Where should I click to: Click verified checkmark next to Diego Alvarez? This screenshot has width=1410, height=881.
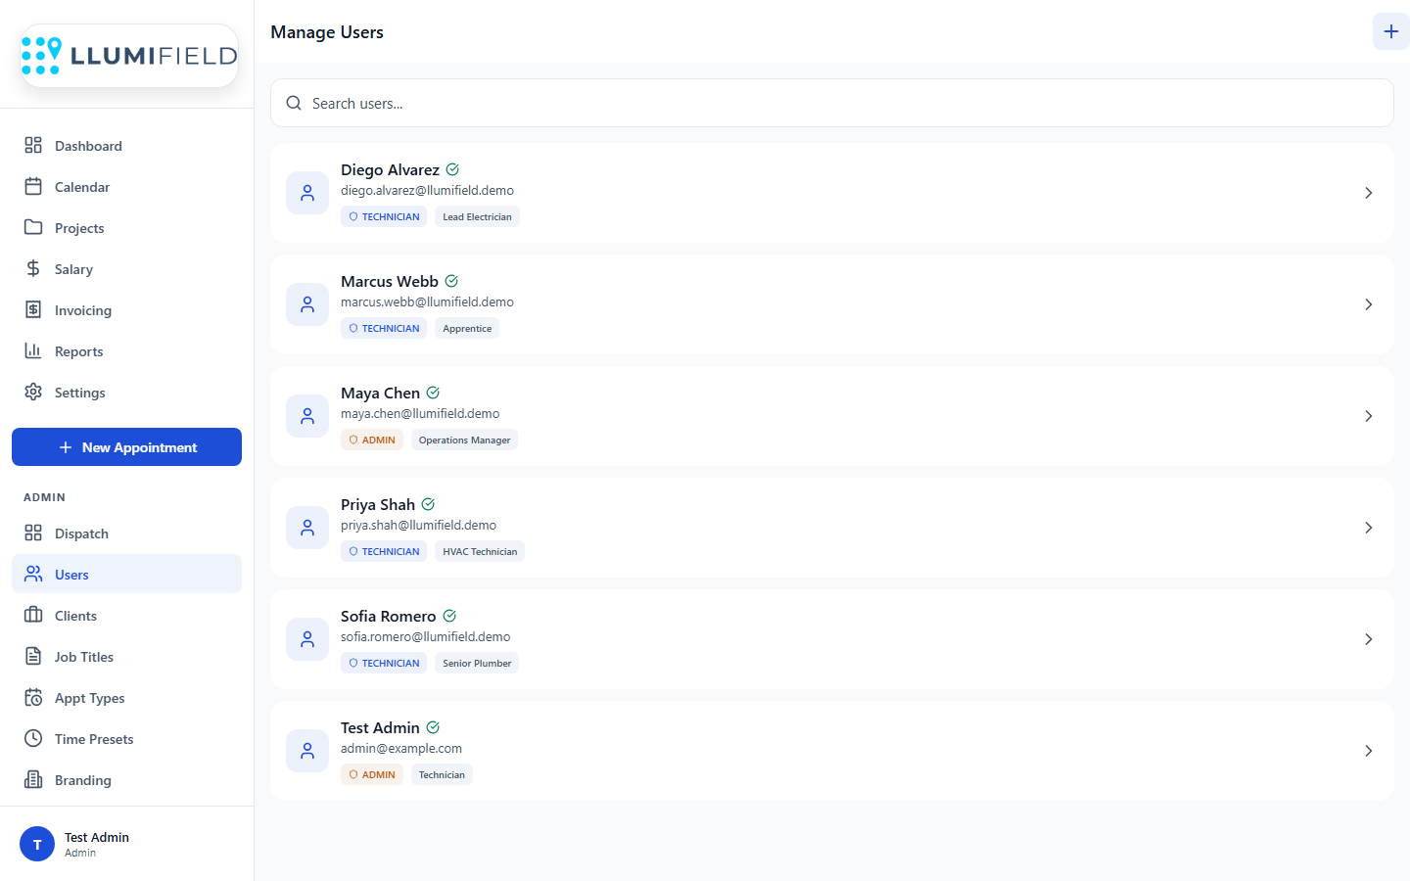tap(452, 169)
